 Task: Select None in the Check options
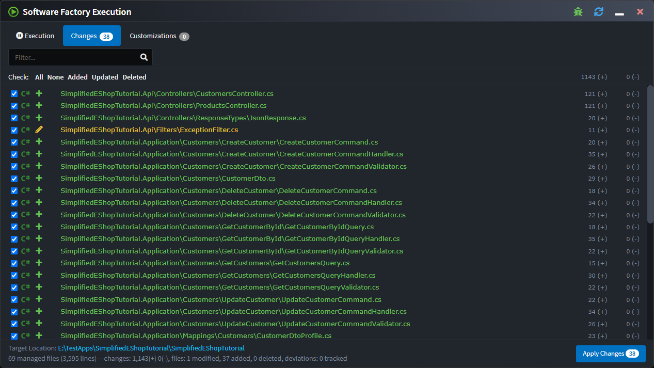pos(55,77)
